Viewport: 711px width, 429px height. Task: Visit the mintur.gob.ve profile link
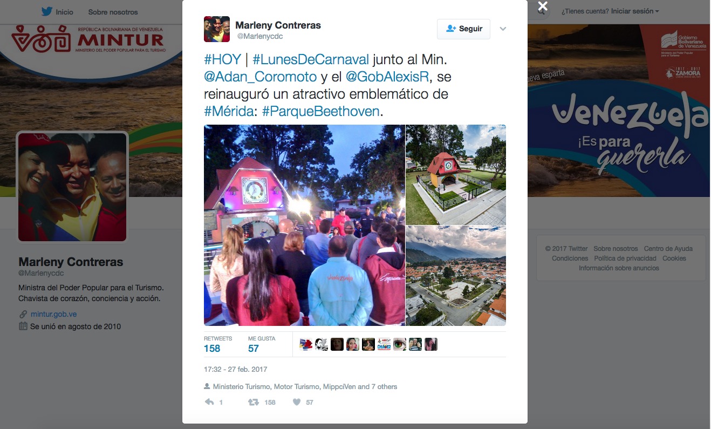53,314
